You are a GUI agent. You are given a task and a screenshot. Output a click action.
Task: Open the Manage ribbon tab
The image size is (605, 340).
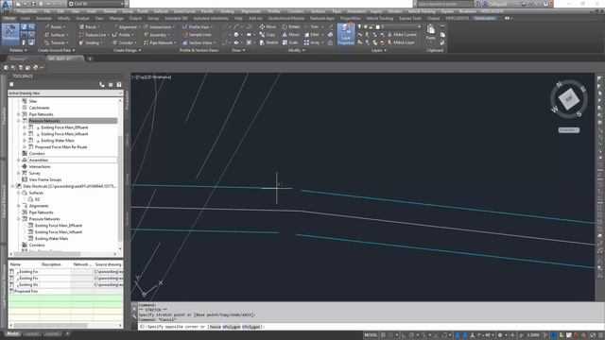[x=116, y=18]
